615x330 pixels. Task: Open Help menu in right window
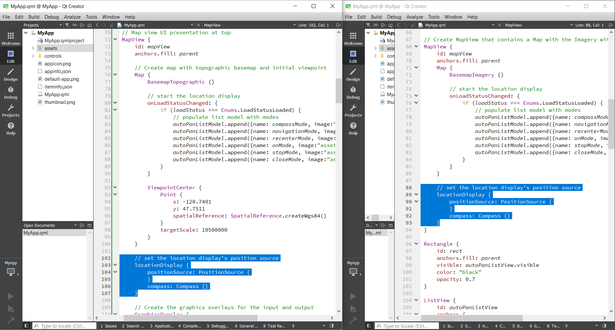[472, 17]
